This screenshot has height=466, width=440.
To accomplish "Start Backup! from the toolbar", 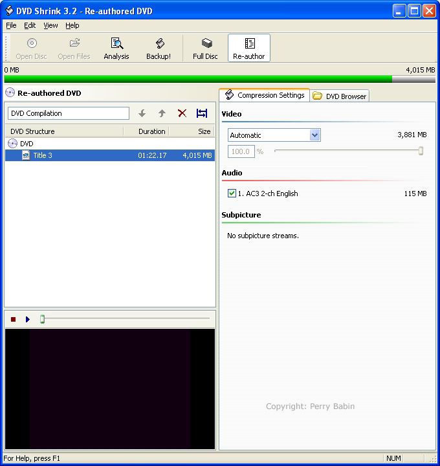I will click(159, 49).
